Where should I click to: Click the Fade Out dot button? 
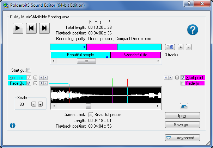click(35, 83)
